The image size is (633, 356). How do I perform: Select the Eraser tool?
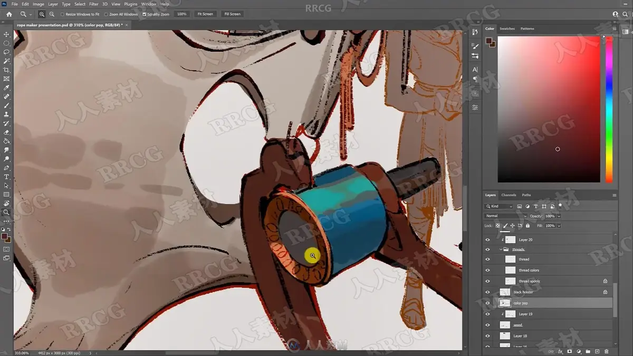[x=7, y=132]
